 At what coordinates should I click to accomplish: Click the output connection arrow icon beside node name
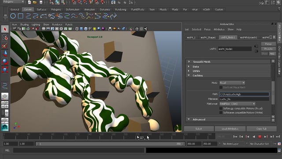[x=256, y=51]
